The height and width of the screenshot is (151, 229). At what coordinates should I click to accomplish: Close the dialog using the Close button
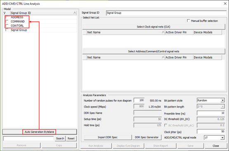pyautogui.click(x=216, y=146)
